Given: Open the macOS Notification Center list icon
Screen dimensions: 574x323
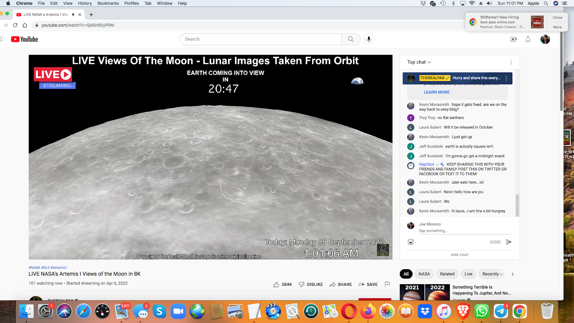Looking at the screenshot, I should pos(565,3).
